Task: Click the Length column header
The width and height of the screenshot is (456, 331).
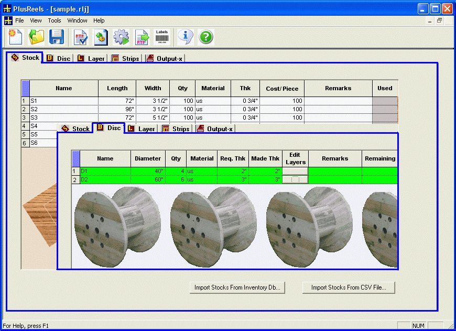Action: coord(117,89)
